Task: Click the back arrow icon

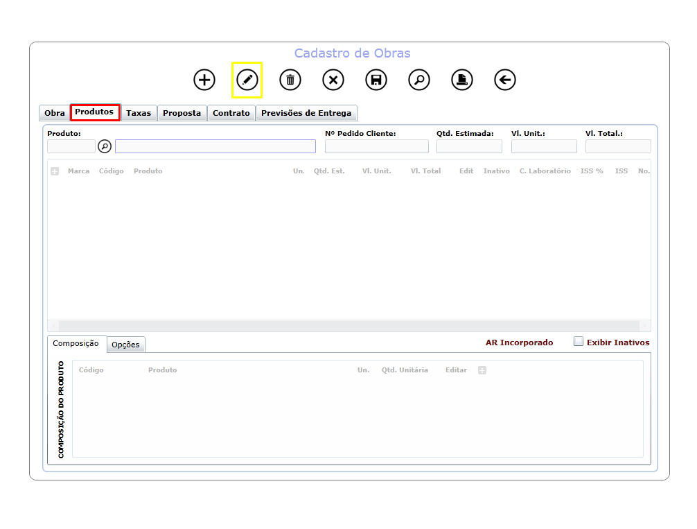Action: click(505, 80)
